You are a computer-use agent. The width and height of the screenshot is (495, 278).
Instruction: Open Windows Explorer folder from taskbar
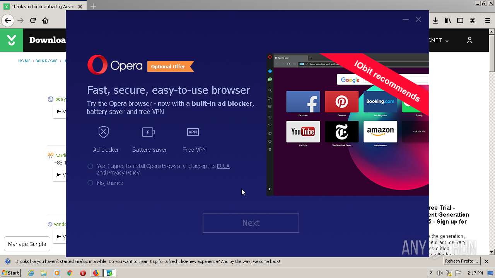tap(44, 273)
